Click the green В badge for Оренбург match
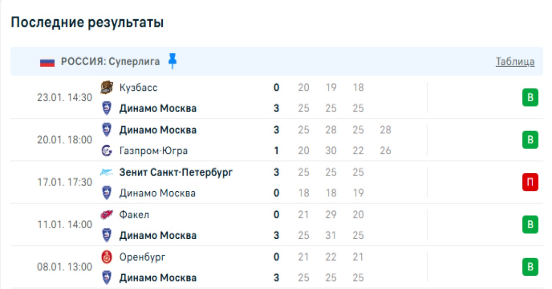Image resolution: width=552 pixels, height=289 pixels. 530,267
